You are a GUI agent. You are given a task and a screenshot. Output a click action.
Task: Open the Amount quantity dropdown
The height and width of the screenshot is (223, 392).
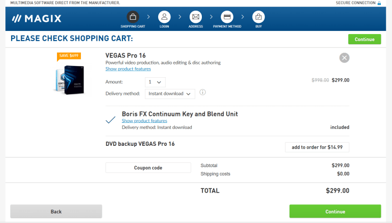pos(156,82)
